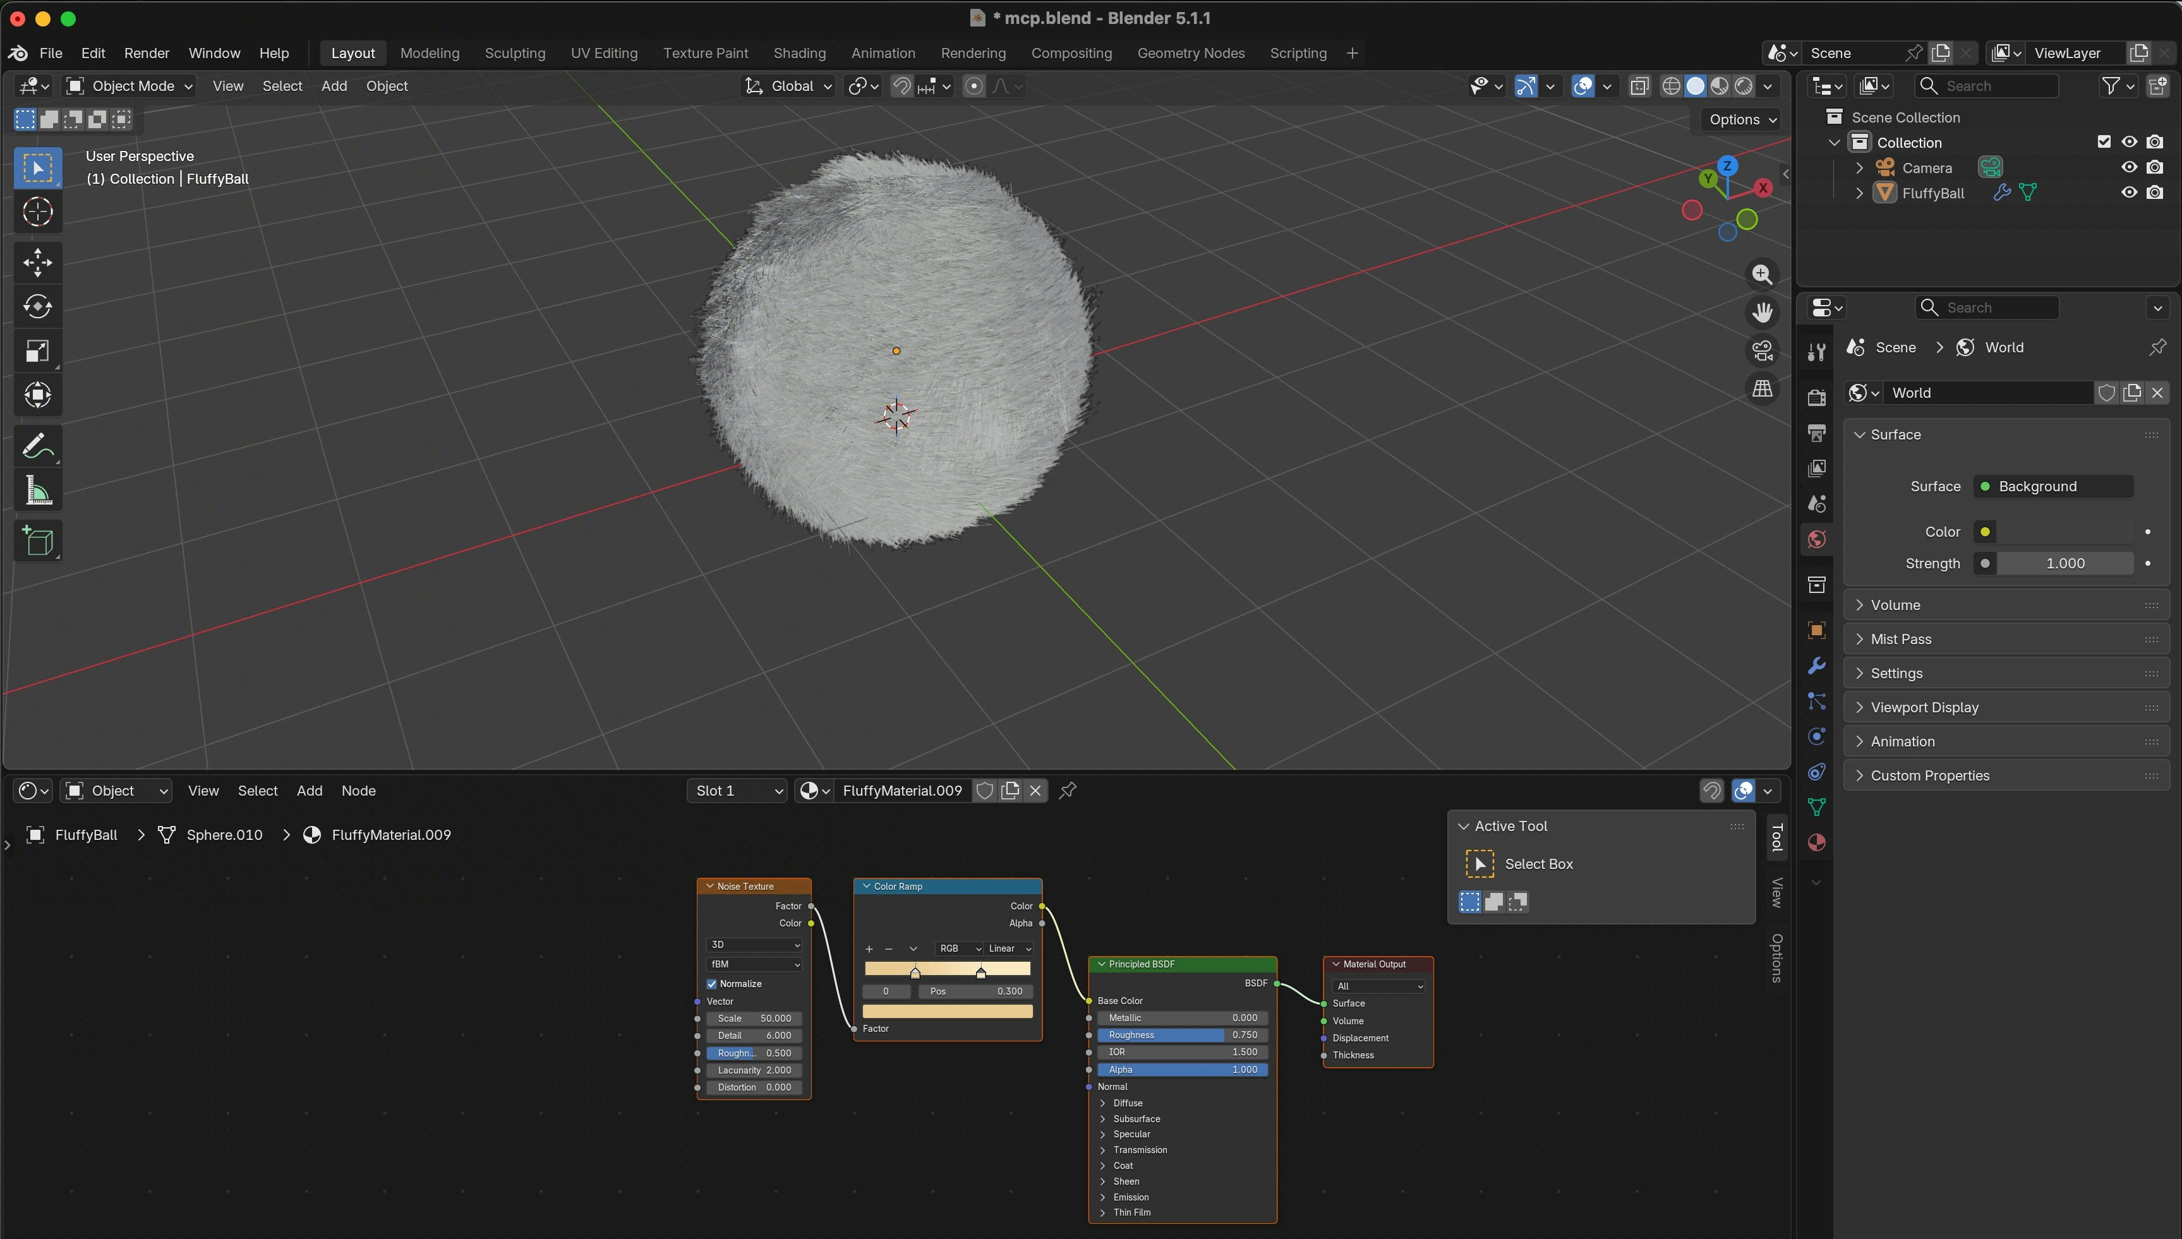Image resolution: width=2182 pixels, height=1239 pixels.
Task: Select the Transform tool
Action: 37,395
